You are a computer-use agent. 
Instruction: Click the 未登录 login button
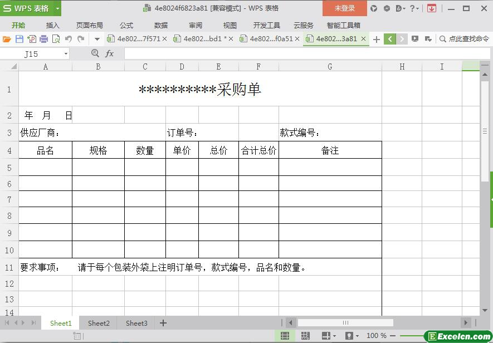tap(345, 8)
